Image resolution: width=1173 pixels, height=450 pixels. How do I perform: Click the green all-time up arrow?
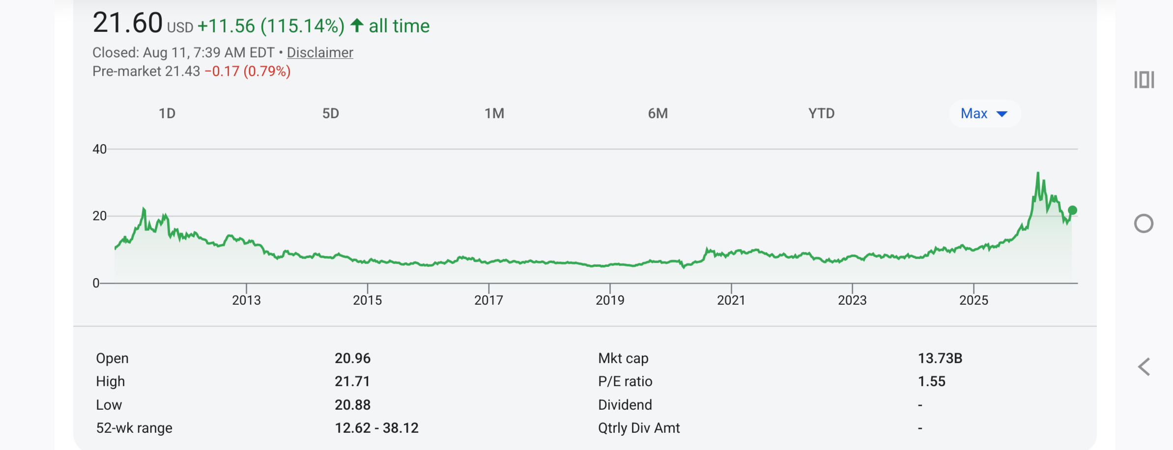point(357,26)
